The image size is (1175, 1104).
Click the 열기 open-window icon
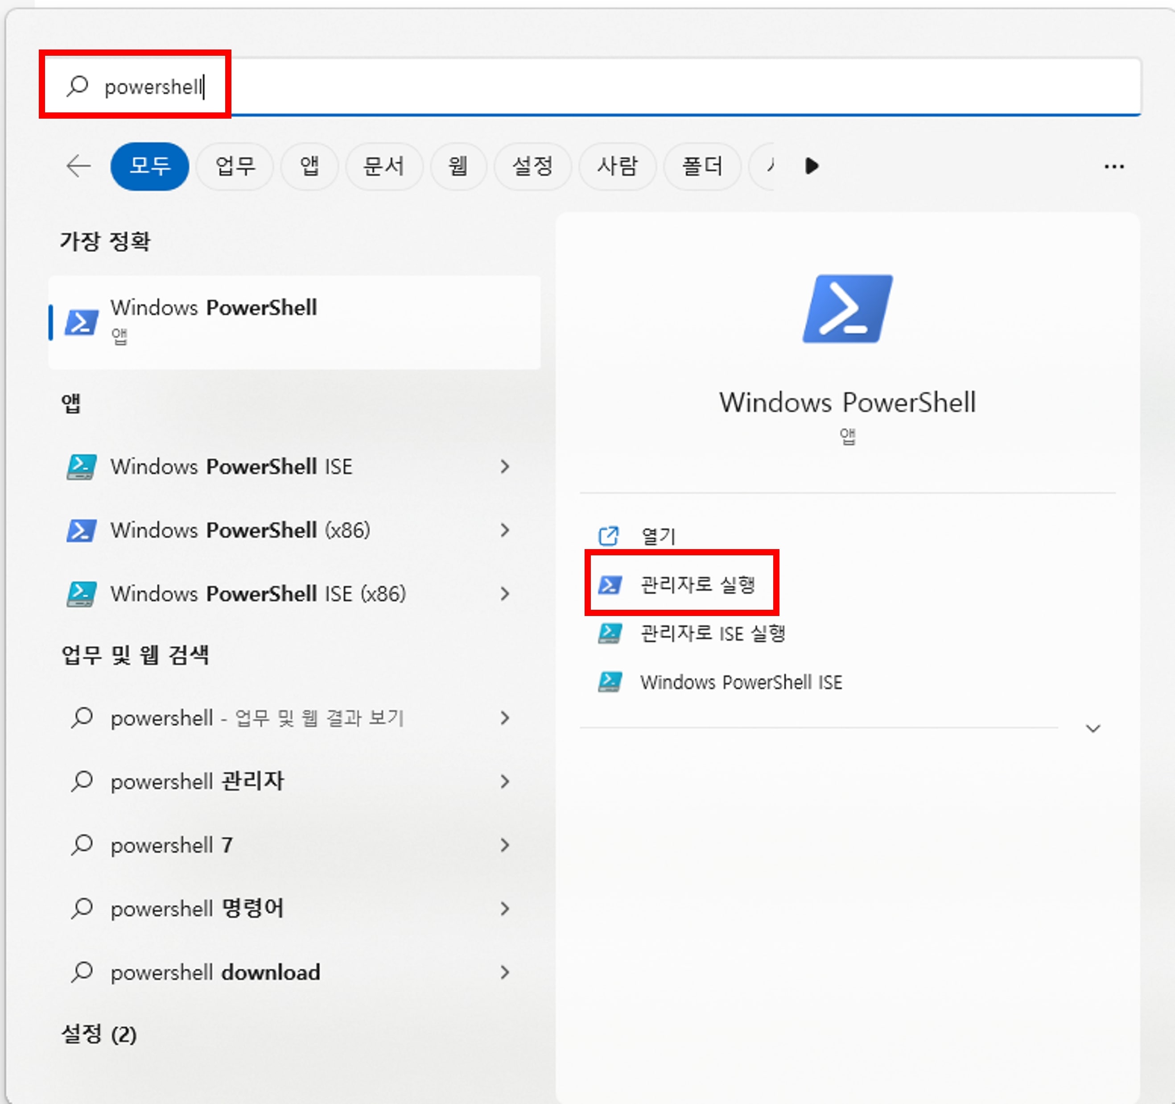(x=609, y=536)
